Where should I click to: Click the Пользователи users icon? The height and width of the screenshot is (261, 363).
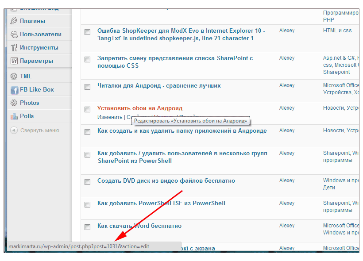[x=14, y=34]
